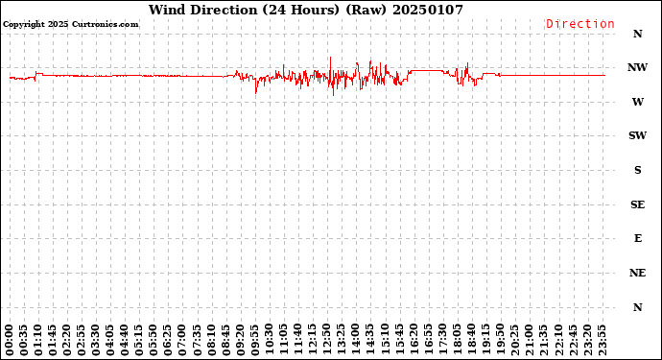Viewport: 662px width, 360px height.
Task: Click the 23:55 time label
Action: coord(602,340)
